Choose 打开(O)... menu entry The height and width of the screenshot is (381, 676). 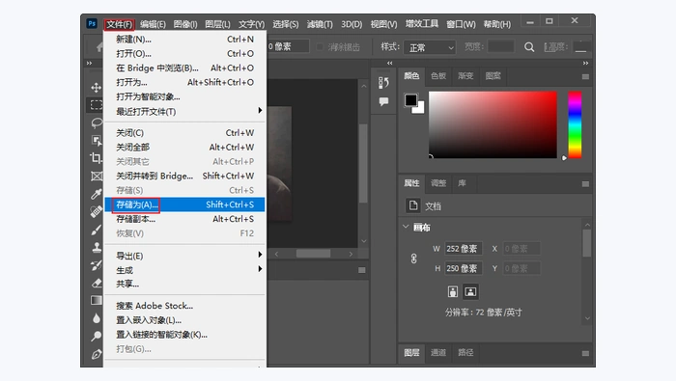point(184,54)
